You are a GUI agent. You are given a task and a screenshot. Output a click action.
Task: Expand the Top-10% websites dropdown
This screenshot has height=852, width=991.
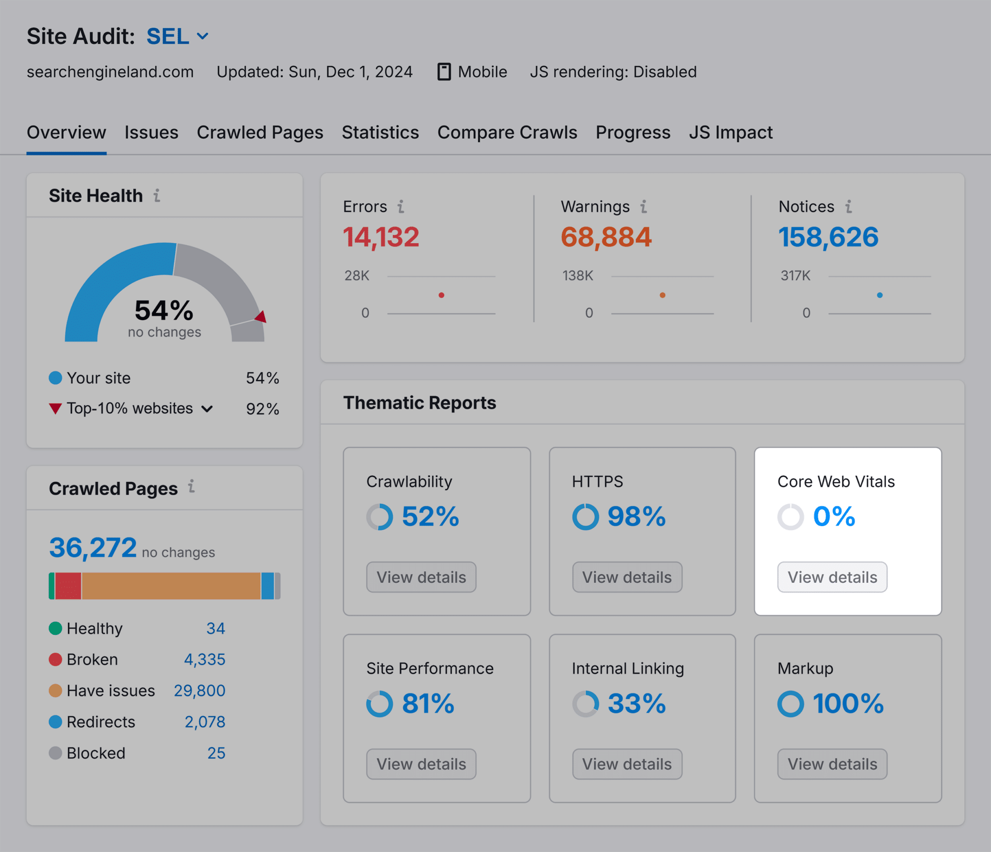[207, 409]
